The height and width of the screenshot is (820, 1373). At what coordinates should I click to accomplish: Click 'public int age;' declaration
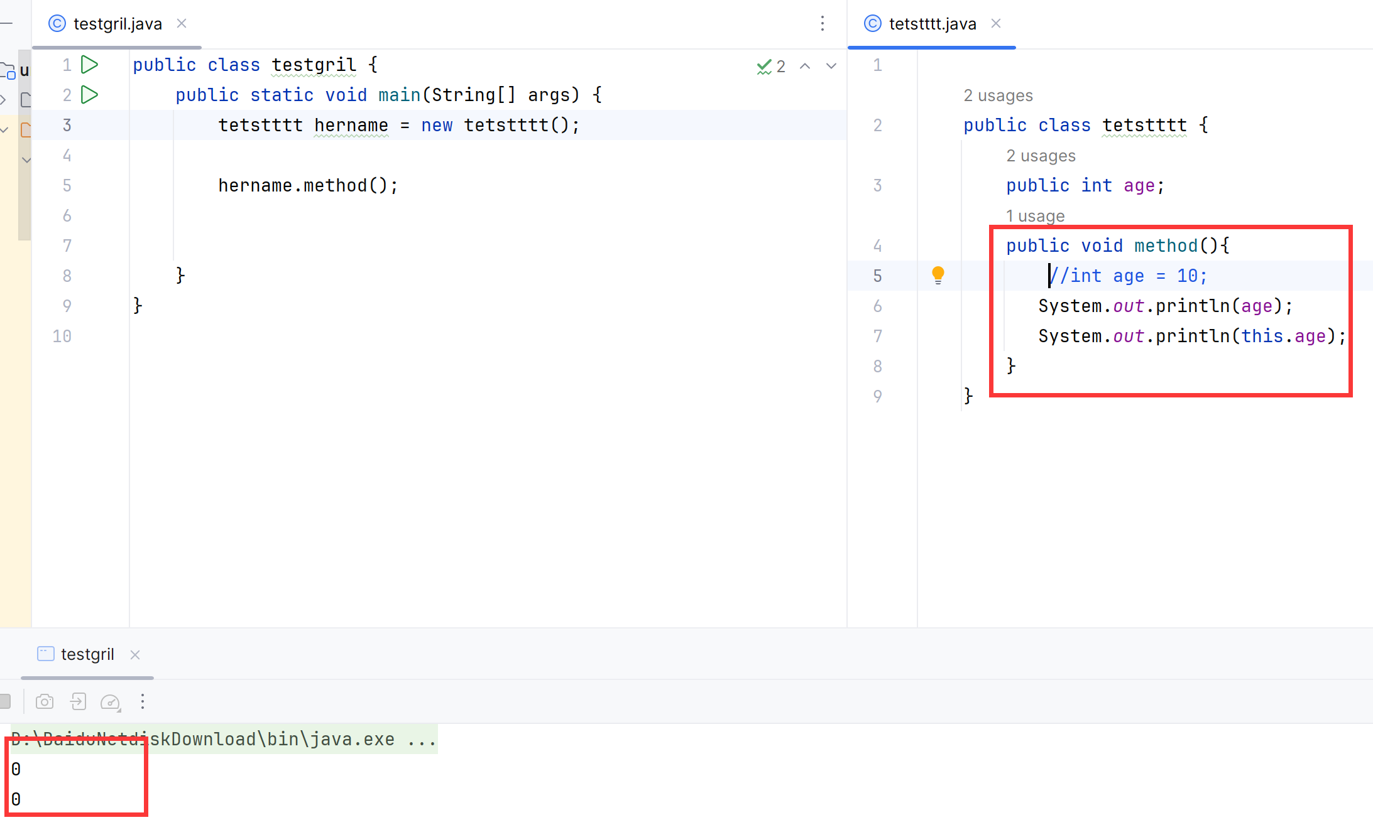1085,186
